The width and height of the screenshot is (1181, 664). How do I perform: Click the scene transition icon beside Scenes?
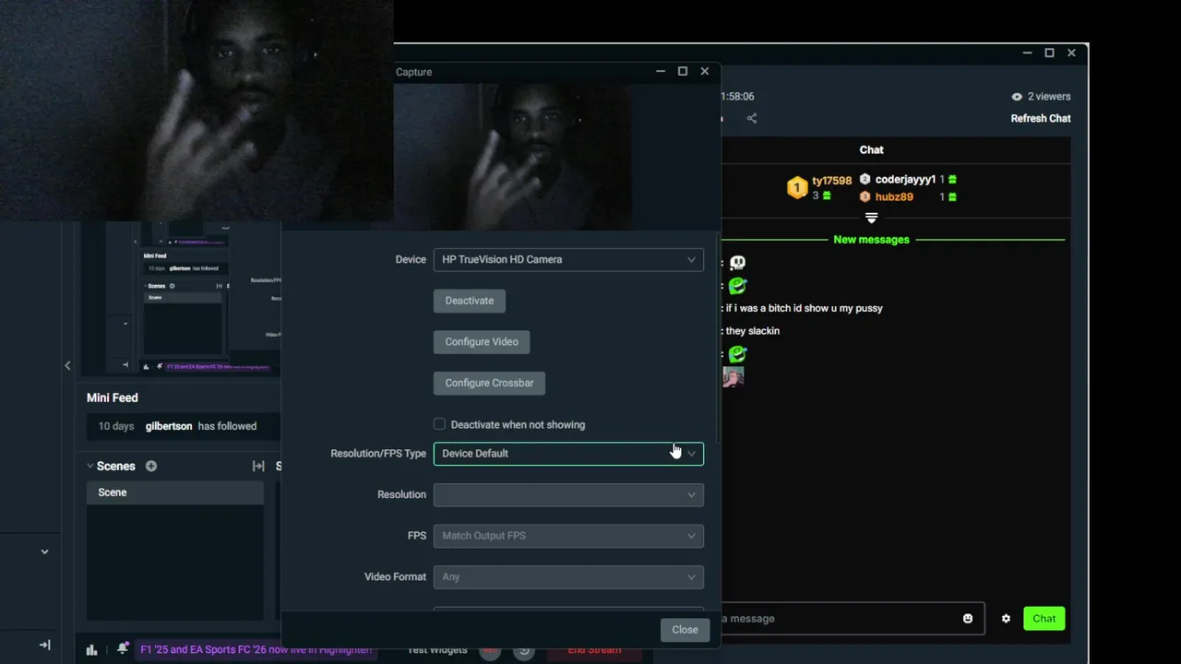coord(258,466)
